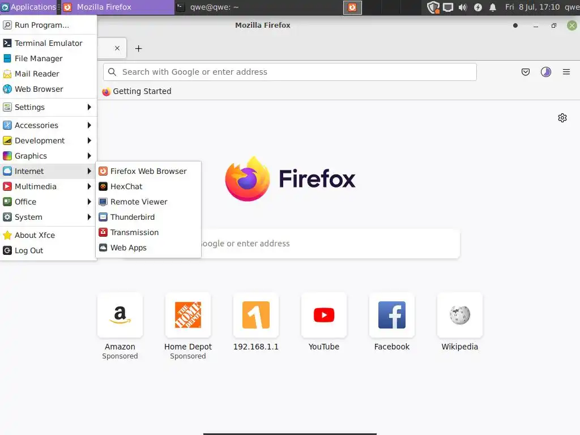The image size is (580, 435).
Task: Click the Remote Viewer monitor icon
Action: [x=103, y=202]
